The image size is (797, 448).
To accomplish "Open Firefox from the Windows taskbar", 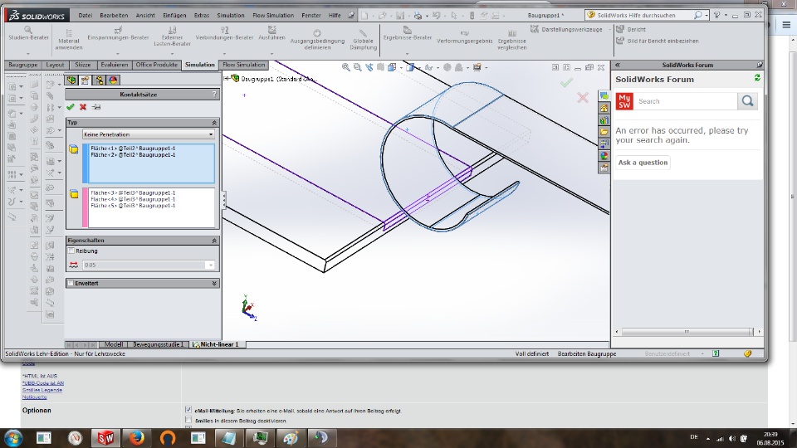I will point(136,437).
